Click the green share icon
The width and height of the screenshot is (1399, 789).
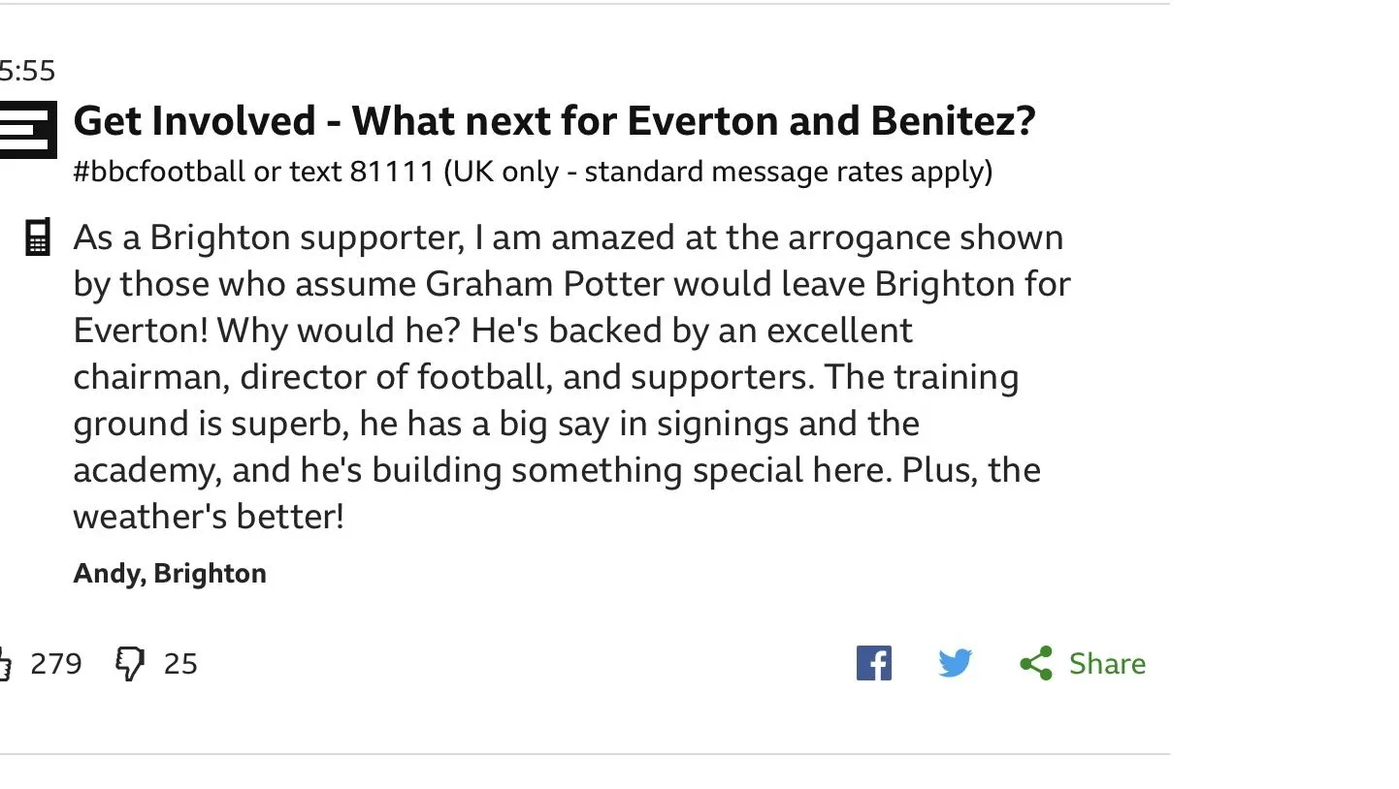coord(1036,664)
